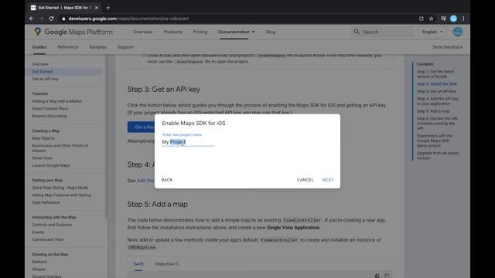The height and width of the screenshot is (278, 495).
Task: Click the browser forward arrow
Action: coord(41,19)
